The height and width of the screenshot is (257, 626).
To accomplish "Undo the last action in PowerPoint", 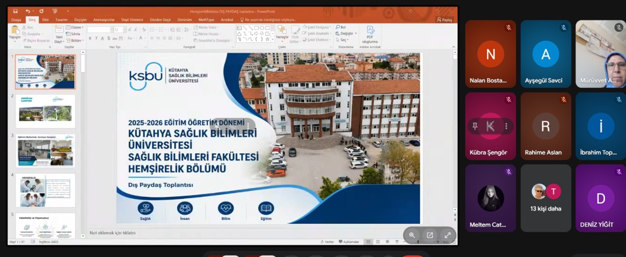I will (x=27, y=11).
